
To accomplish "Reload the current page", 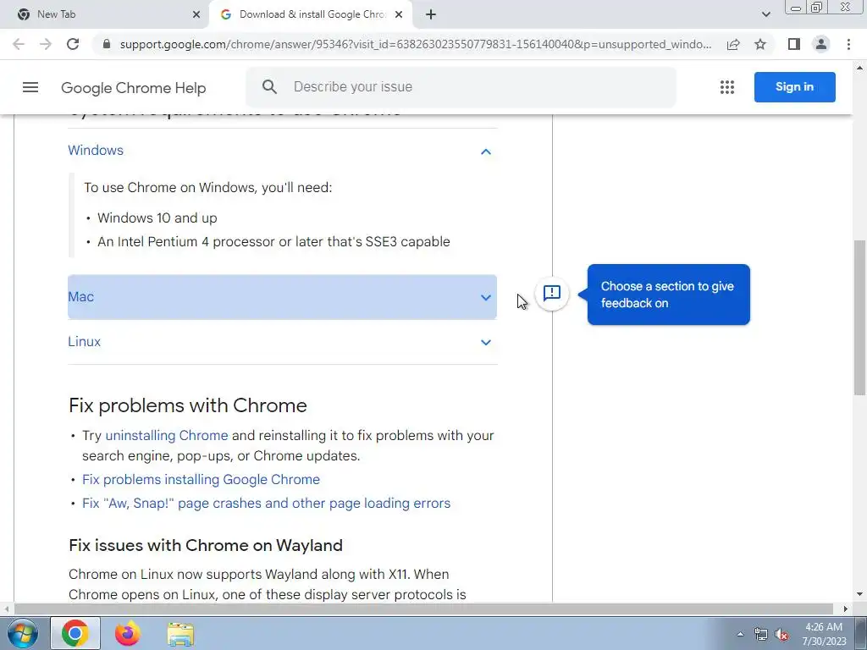I will pyautogui.click(x=73, y=44).
